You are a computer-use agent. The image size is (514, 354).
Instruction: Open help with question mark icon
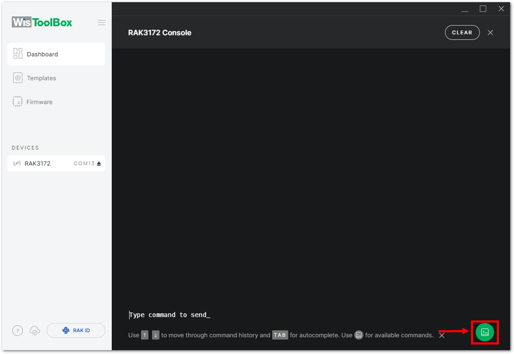(x=18, y=331)
